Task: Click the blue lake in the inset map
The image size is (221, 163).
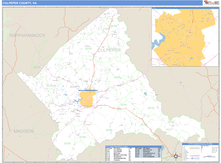Action: click(x=158, y=41)
